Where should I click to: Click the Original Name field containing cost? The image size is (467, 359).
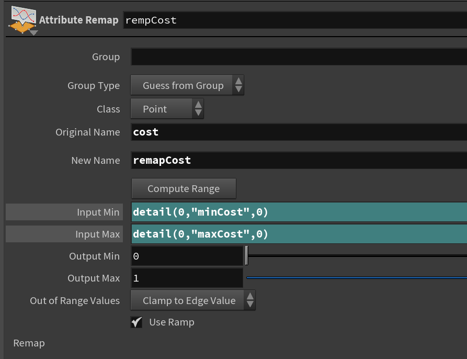point(299,132)
